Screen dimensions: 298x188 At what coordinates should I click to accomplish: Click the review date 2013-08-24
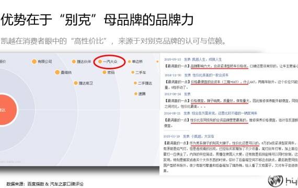(x=173, y=94)
